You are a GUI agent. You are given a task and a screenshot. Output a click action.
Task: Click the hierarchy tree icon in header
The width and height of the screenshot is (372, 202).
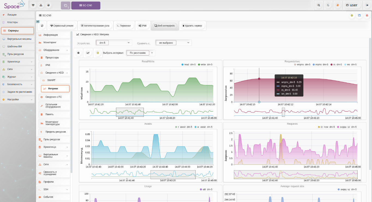point(41,5)
